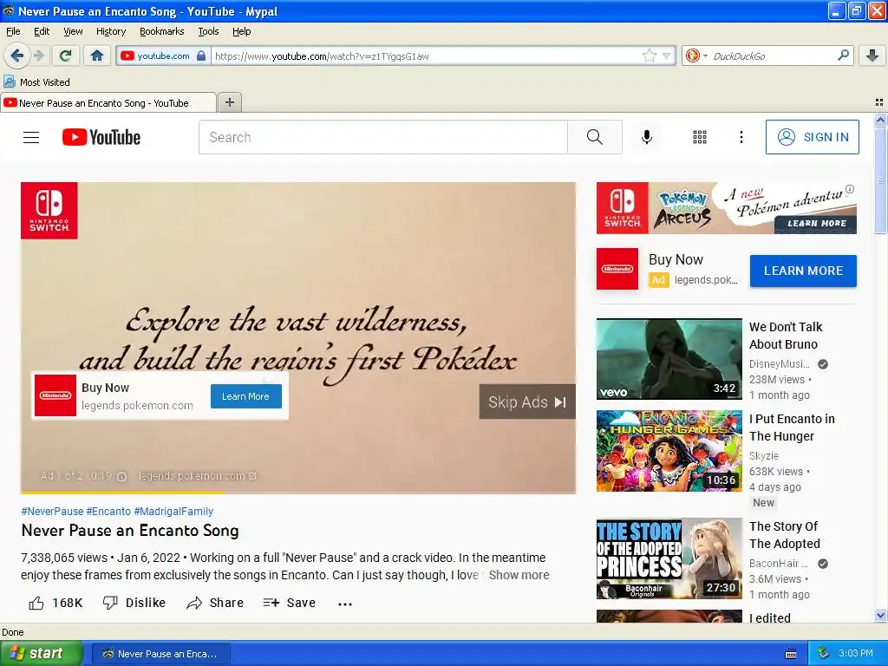This screenshot has width=888, height=666.
Task: Click the YouTube search magnifier button
Action: point(595,137)
